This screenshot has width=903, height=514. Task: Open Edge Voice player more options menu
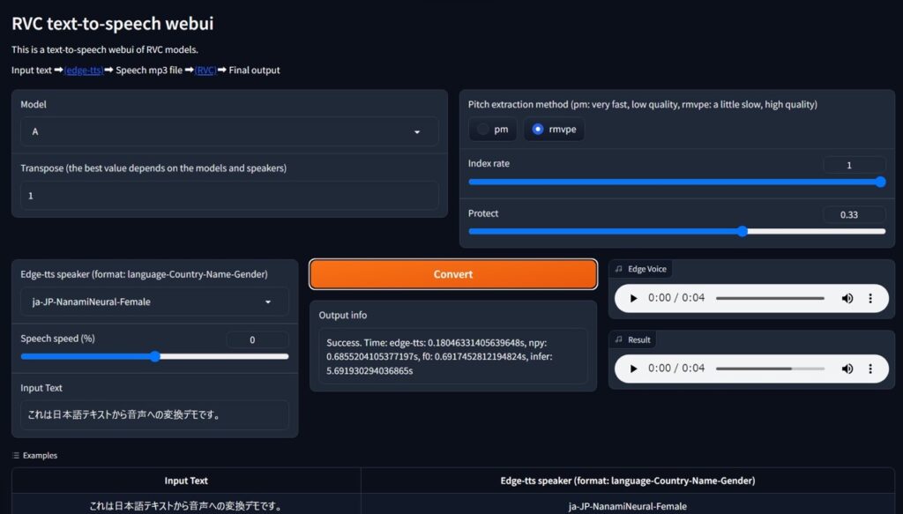870,298
